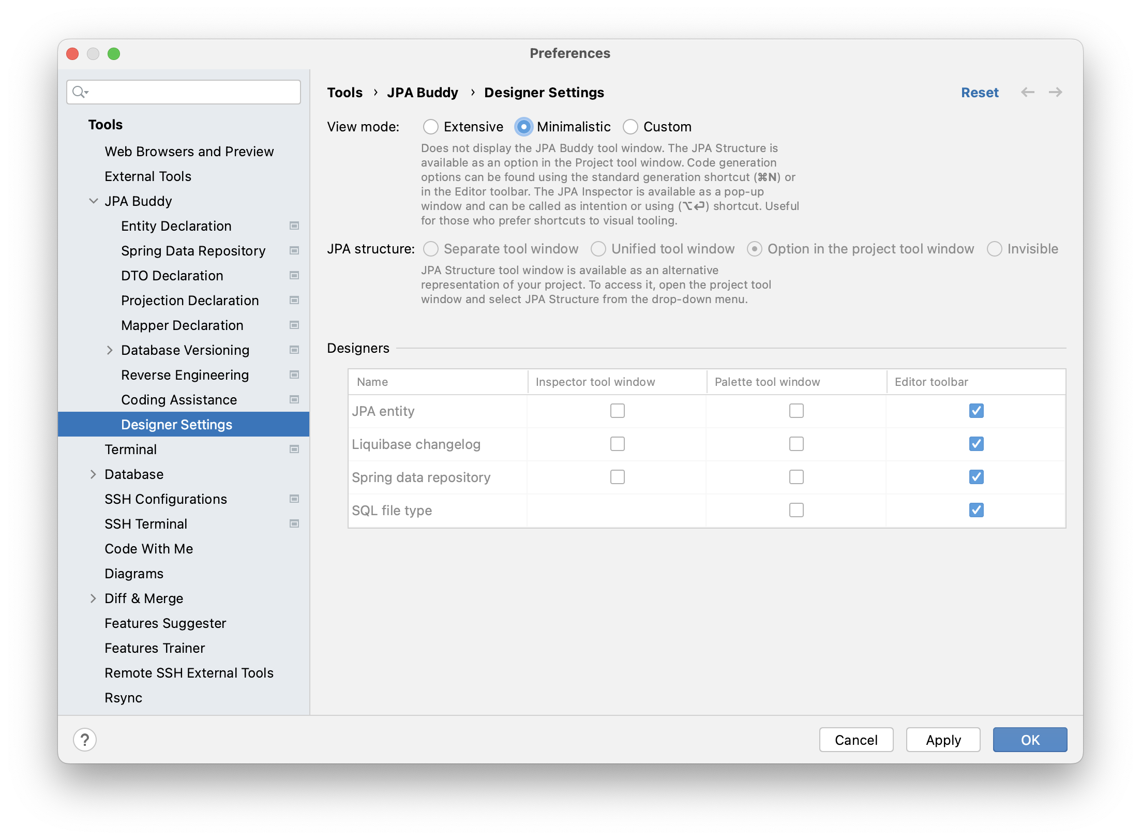The height and width of the screenshot is (840, 1141).
Task: Apply the current preference changes
Action: click(x=942, y=740)
